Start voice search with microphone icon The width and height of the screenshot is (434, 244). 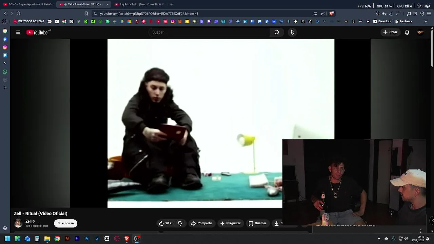pos(292,32)
